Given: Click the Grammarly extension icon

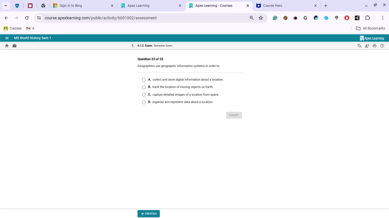Looking at the screenshot, I should pos(275,18).
